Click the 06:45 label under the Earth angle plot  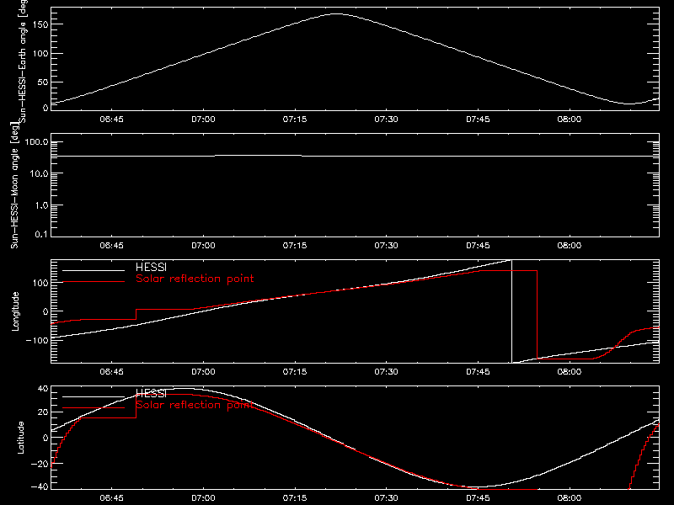pyautogui.click(x=112, y=120)
